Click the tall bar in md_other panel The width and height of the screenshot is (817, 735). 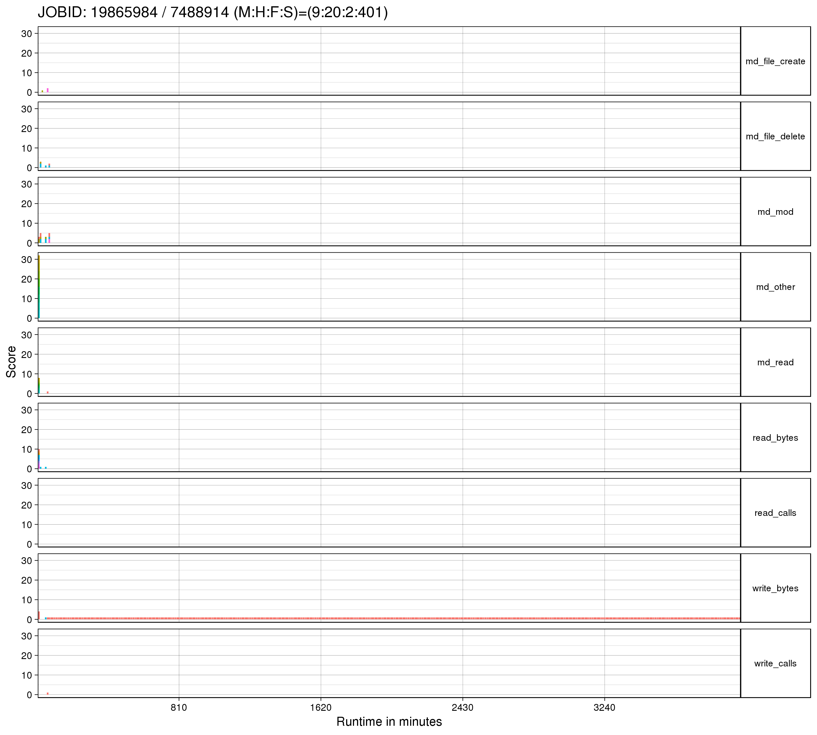click(x=39, y=287)
